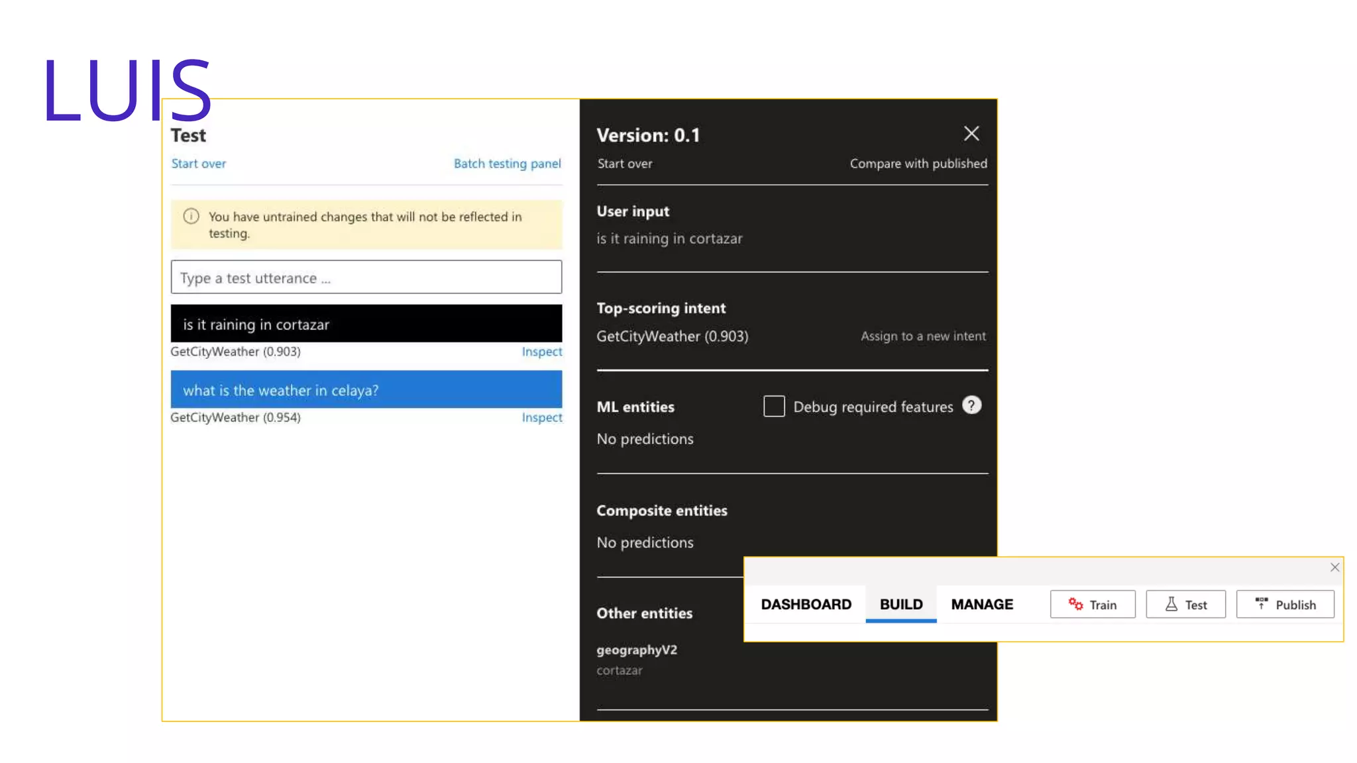Select 'what is the weather in celaya?' utterance

(366, 389)
